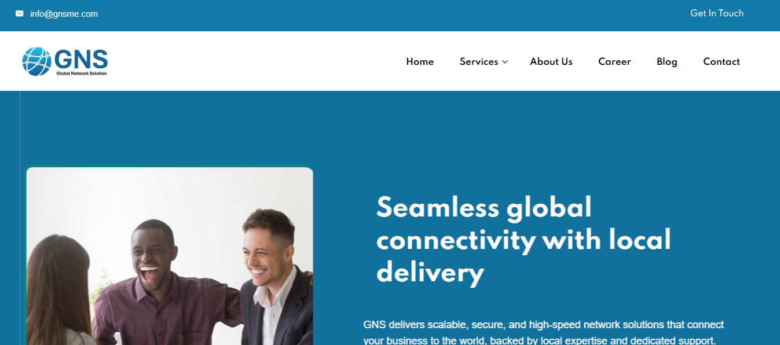This screenshot has height=345, width=780.
Task: Visit the Blog menu item
Action: pos(667,61)
